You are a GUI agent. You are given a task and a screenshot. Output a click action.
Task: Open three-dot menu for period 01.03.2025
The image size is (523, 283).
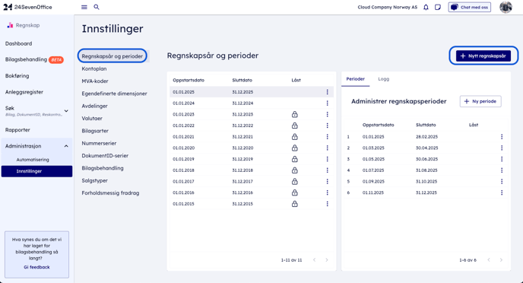pos(502,148)
